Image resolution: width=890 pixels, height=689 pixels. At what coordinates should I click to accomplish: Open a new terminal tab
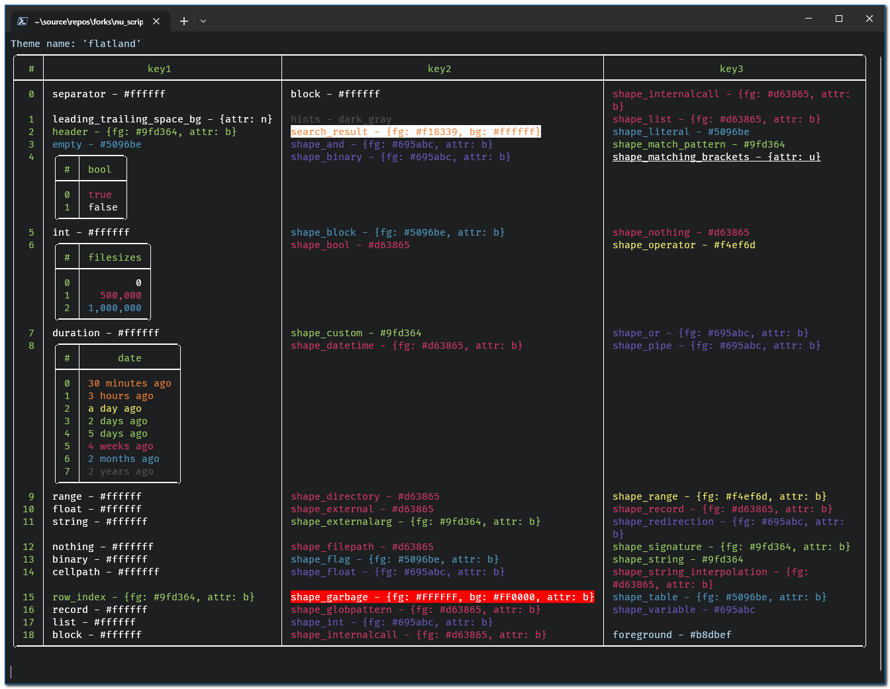coord(184,21)
